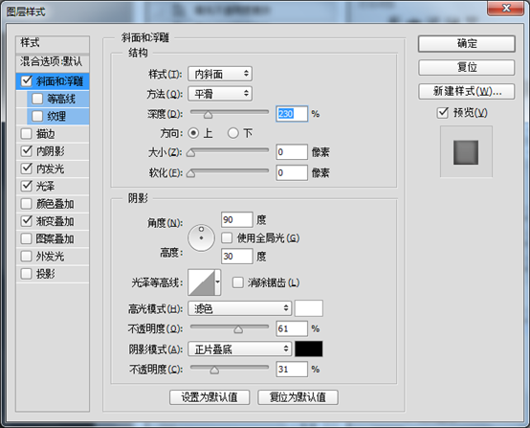Click the angle dial control
The width and height of the screenshot is (530, 428).
click(201, 237)
